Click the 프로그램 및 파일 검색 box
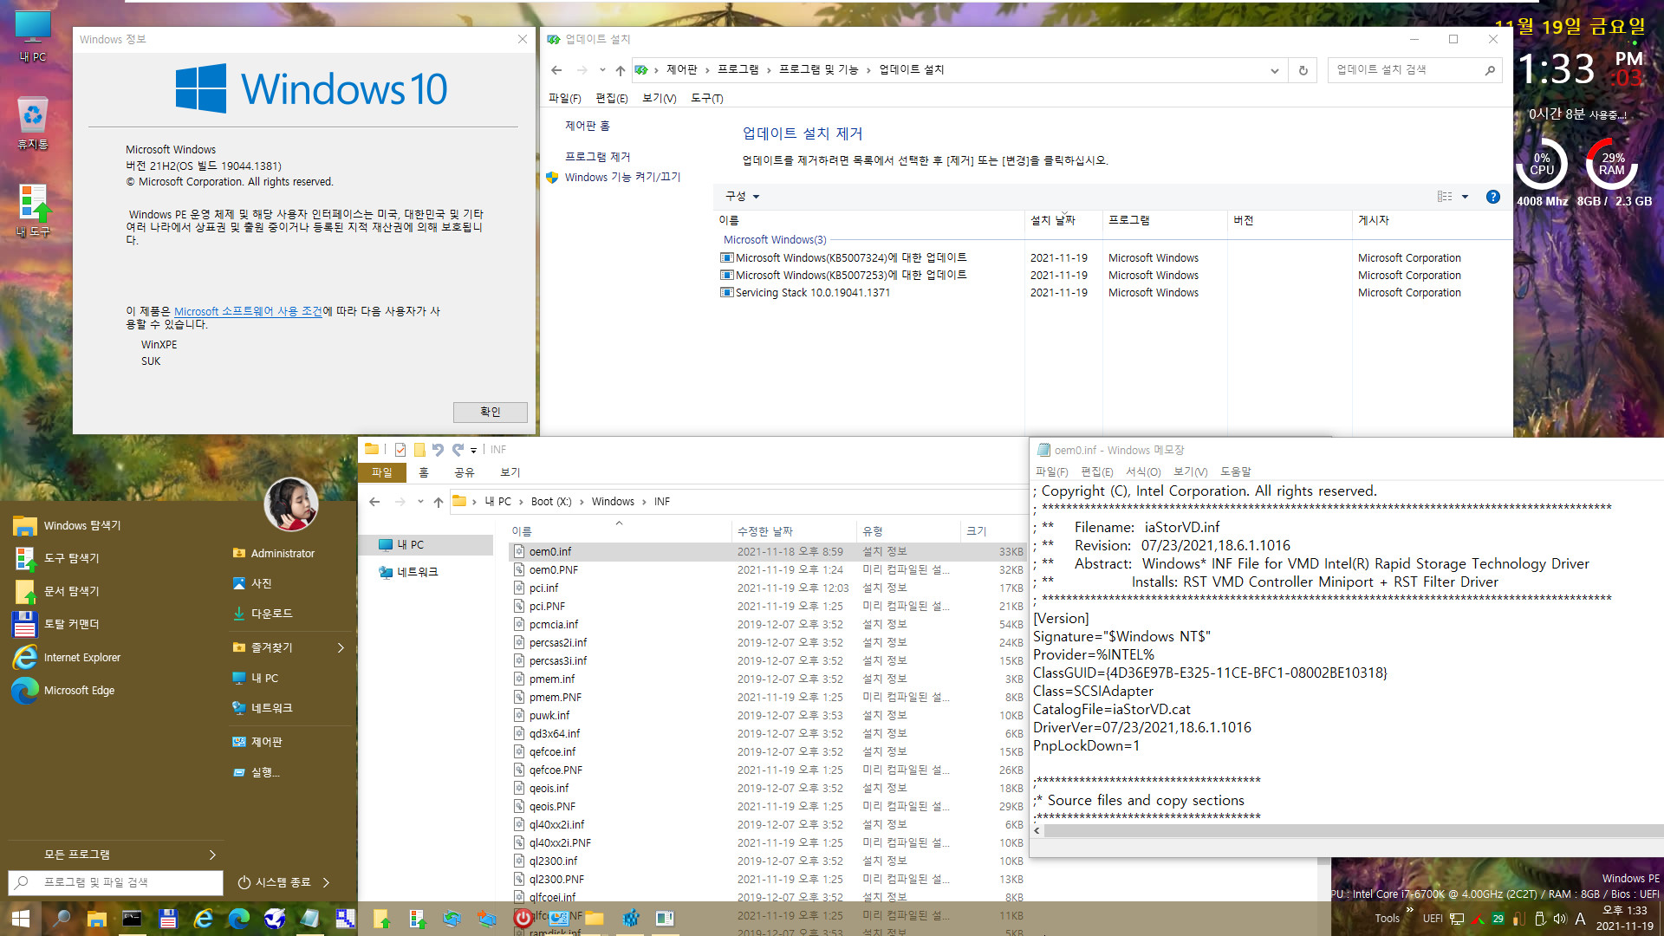 [115, 882]
